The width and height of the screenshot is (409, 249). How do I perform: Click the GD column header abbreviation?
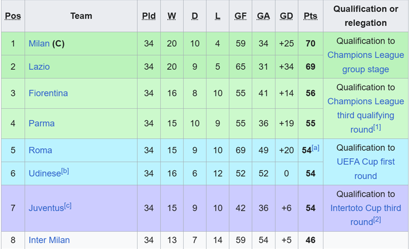tap(287, 16)
